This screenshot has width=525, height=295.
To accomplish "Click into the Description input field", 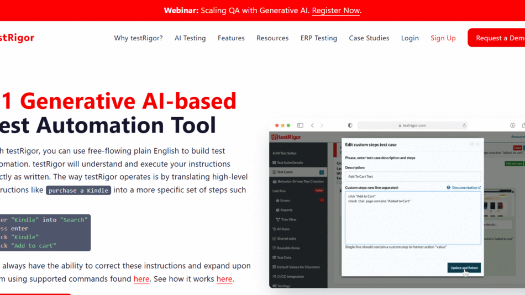I will point(412,177).
